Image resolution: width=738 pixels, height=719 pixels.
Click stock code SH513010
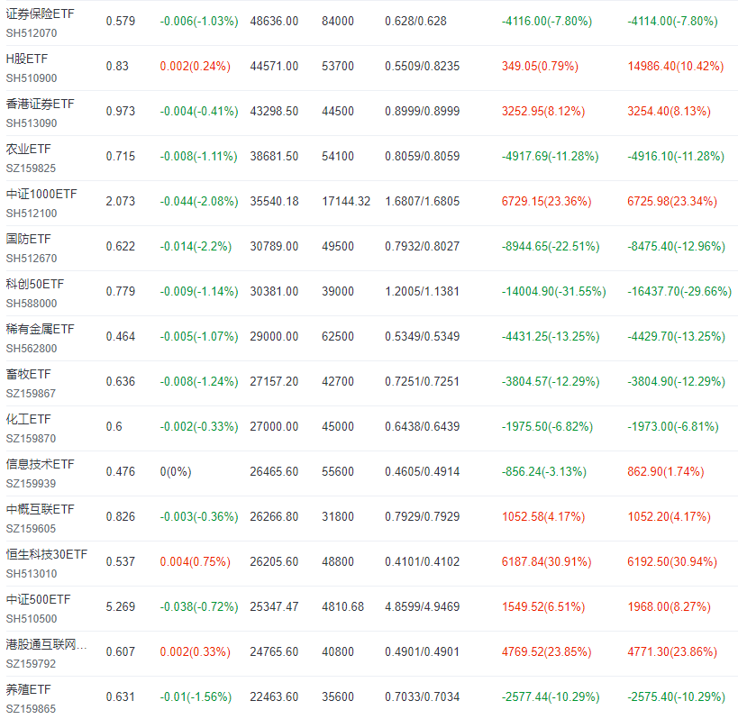[32, 574]
